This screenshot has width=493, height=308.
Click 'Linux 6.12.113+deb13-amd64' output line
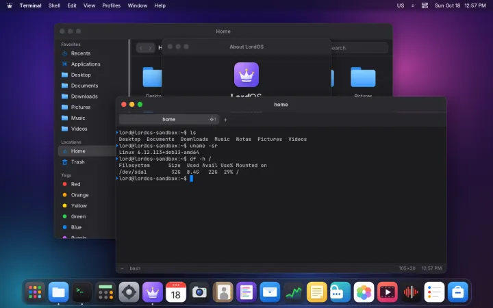[159, 153]
